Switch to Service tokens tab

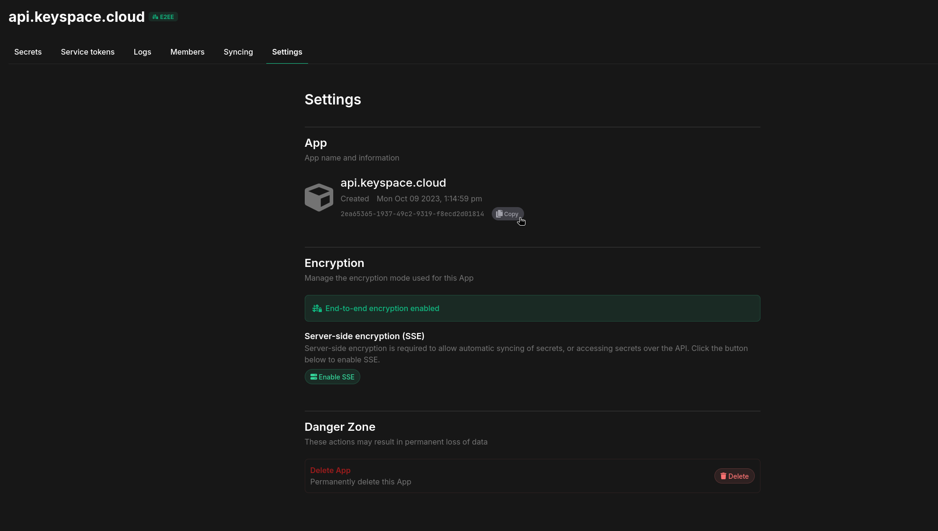coord(87,52)
